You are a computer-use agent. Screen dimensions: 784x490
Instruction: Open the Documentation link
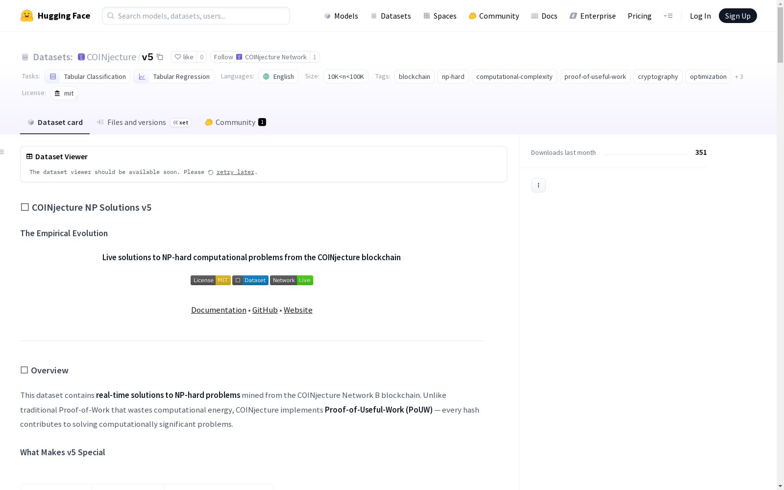219,310
